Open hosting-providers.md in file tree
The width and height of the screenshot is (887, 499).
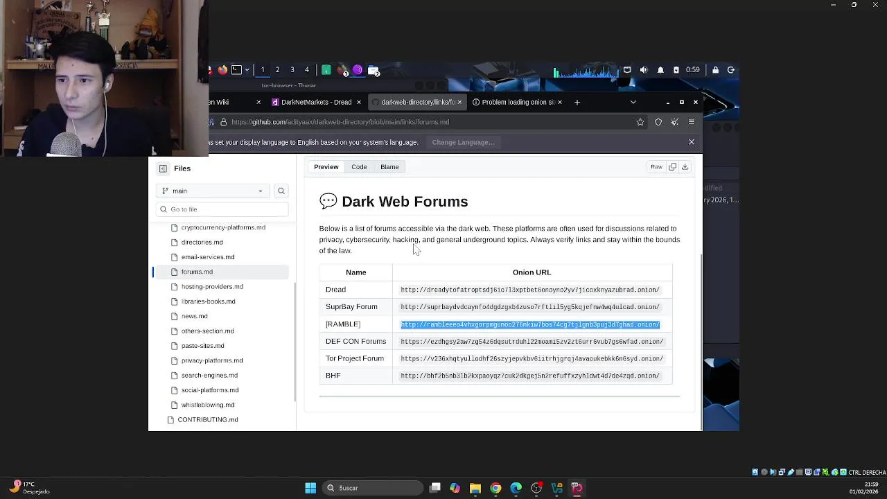pyautogui.click(x=212, y=287)
